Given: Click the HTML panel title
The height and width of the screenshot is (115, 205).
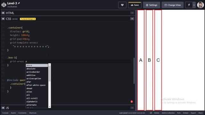Looking at the screenshot, I should (x=10, y=13).
